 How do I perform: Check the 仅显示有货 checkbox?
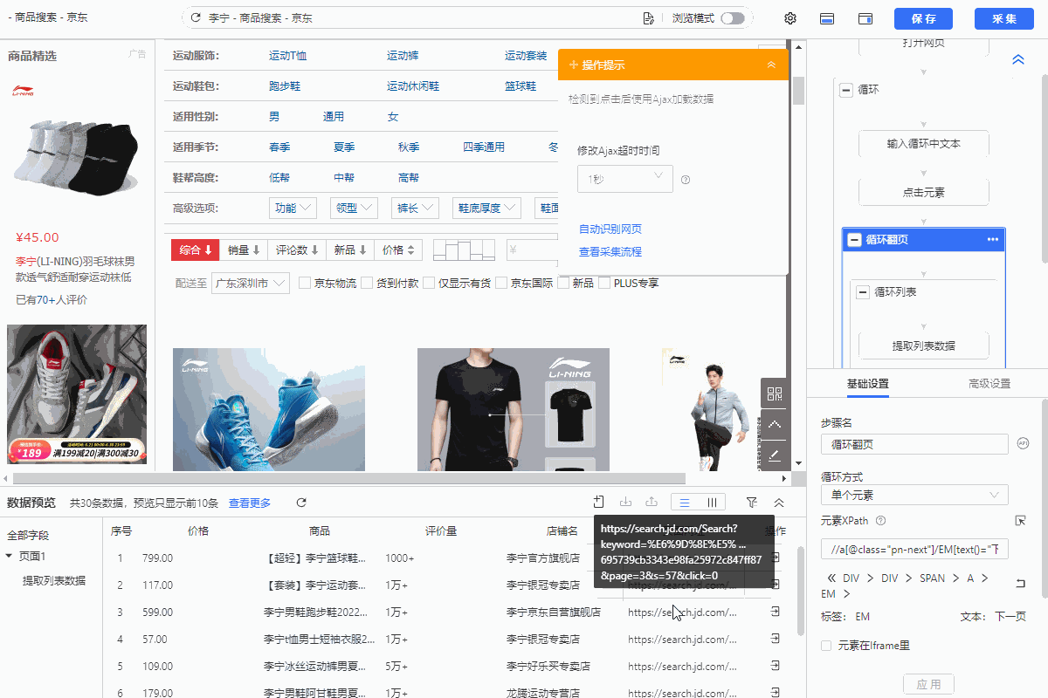[x=429, y=283]
